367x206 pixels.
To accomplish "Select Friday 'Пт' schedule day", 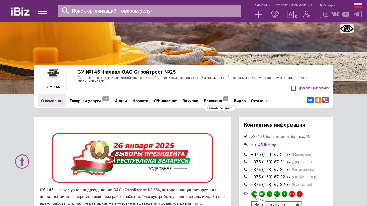I will [x=285, y=194].
